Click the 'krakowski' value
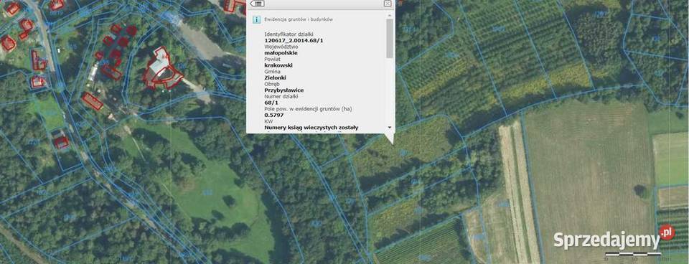The width and height of the screenshot is (689, 264). 278,65
